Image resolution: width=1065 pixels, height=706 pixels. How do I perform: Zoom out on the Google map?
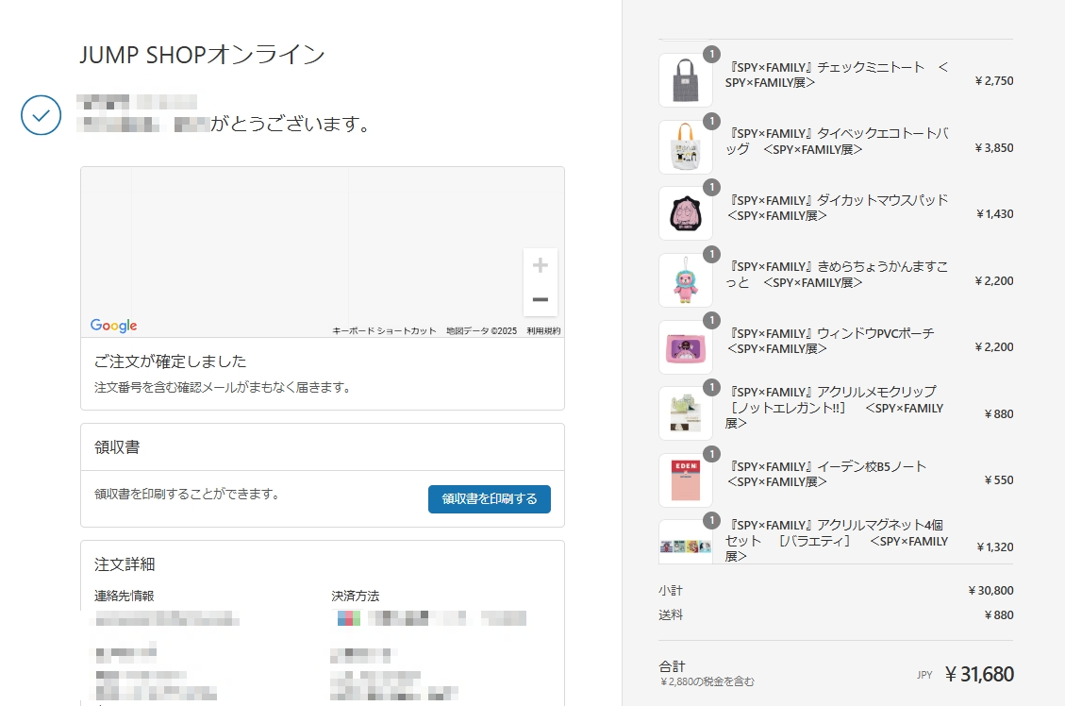[540, 299]
